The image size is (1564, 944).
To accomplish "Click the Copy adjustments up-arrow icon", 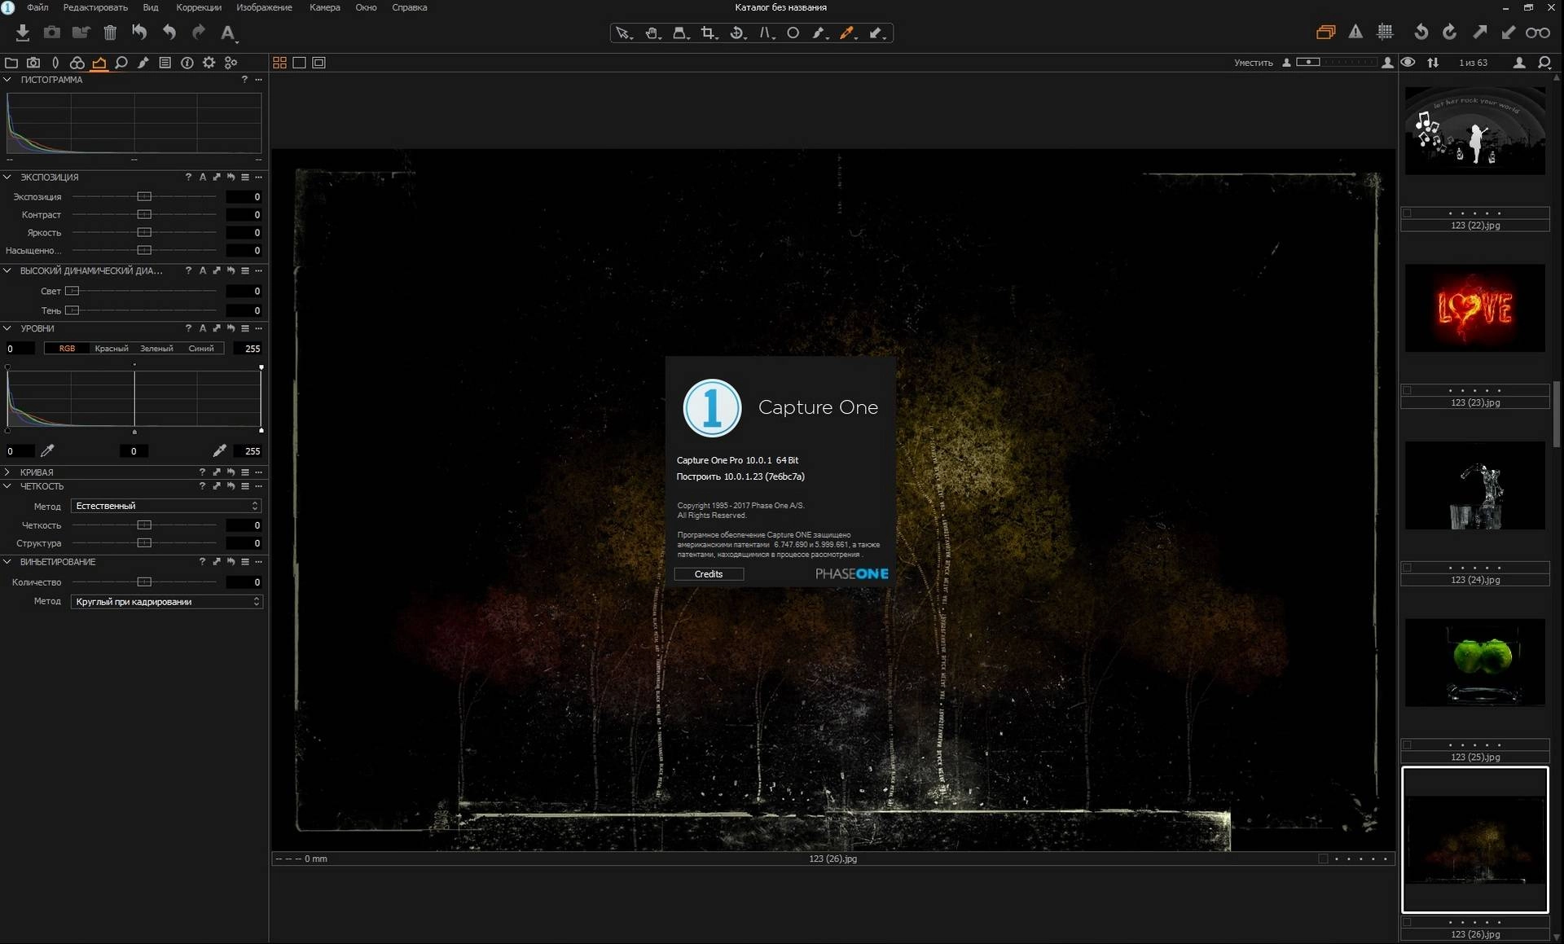I will 1479,32.
